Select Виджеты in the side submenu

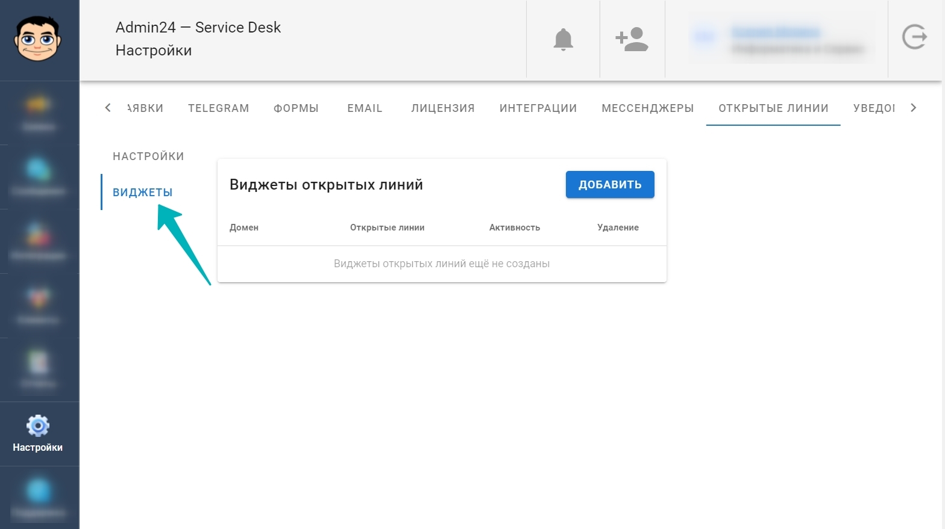point(143,193)
